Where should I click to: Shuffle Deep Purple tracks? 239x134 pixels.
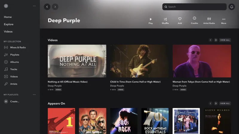[x=165, y=21]
